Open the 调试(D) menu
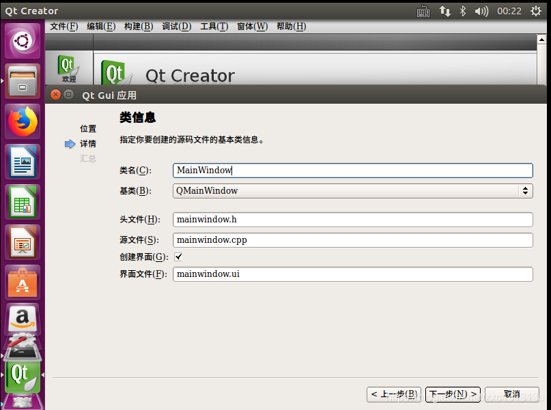The height and width of the screenshot is (410, 551). [x=176, y=27]
